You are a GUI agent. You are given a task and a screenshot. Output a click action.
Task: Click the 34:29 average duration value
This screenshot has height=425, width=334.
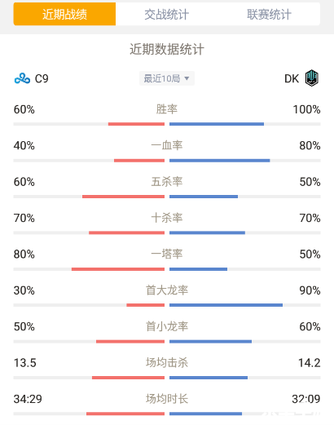(28, 399)
